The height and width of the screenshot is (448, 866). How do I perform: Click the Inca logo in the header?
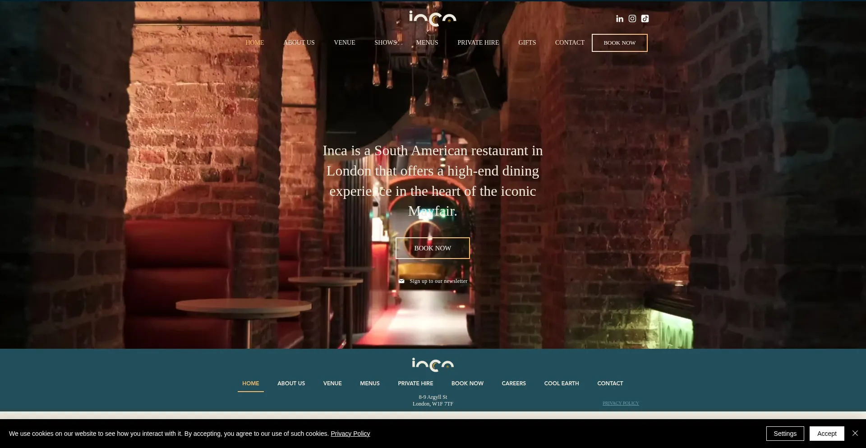[433, 18]
